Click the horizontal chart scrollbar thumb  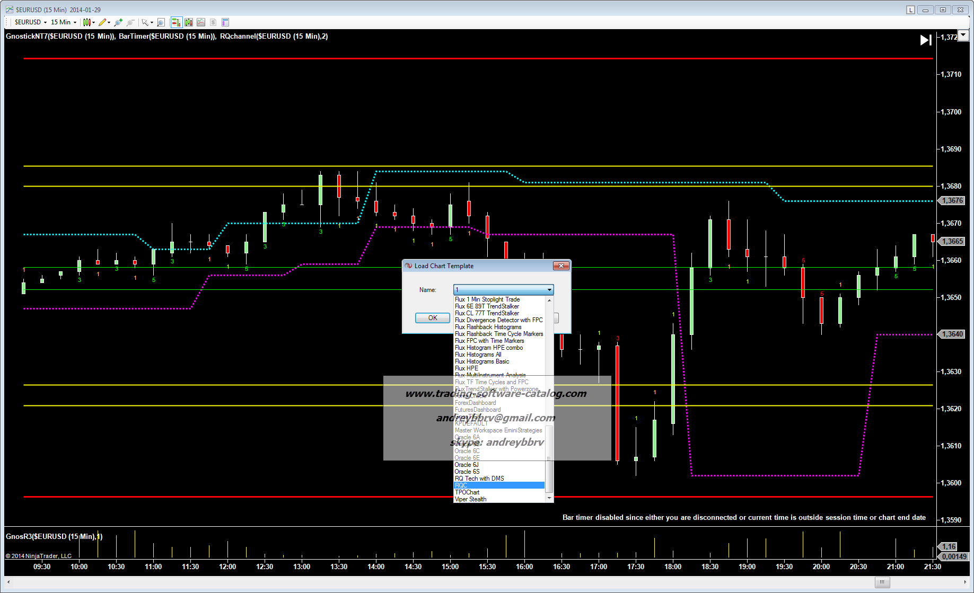(882, 582)
